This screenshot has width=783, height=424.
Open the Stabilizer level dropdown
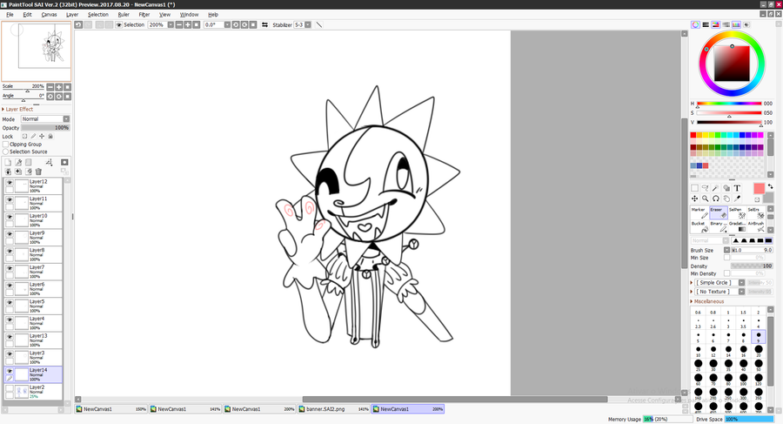coord(308,24)
